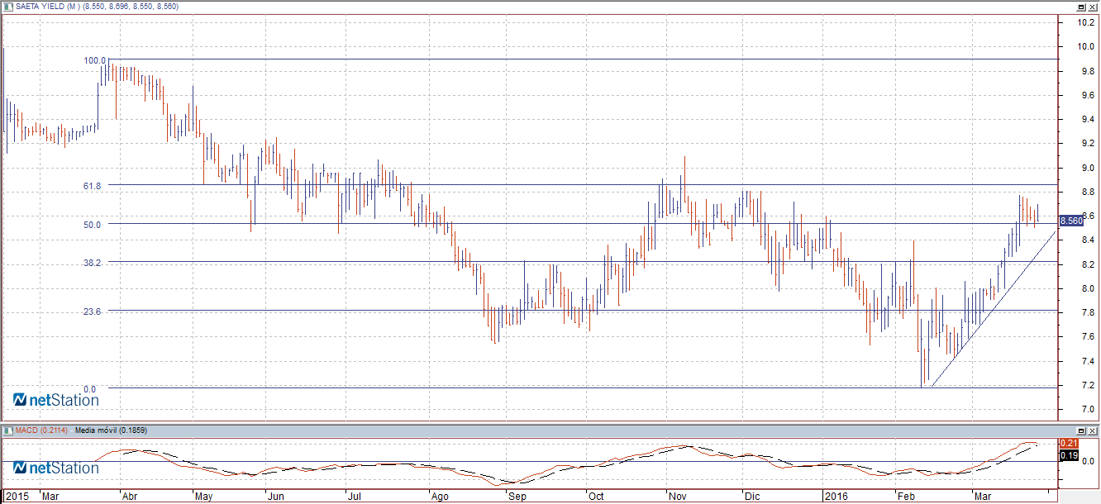This screenshot has width=1101, height=504.
Task: Maximize the SAETA YIELD price chart panel
Action: [1081, 7]
